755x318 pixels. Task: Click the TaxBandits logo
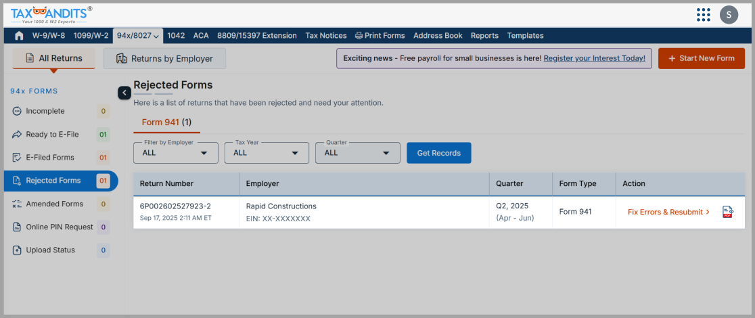[51, 15]
